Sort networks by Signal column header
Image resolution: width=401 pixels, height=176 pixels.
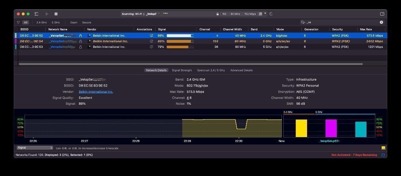(162, 29)
